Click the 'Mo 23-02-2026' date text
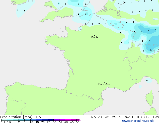159x123 pixels. pyautogui.click(x=106, y=117)
